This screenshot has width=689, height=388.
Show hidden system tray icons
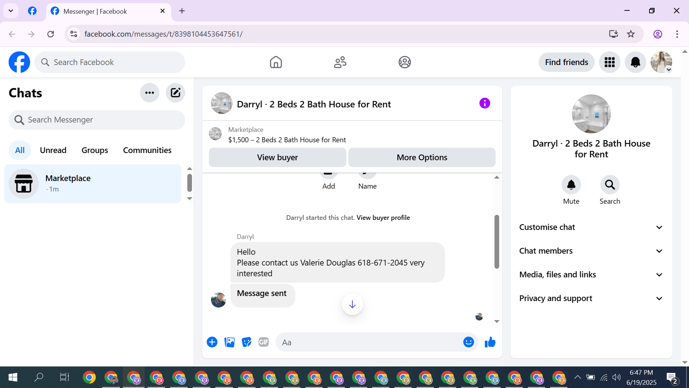tap(577, 377)
